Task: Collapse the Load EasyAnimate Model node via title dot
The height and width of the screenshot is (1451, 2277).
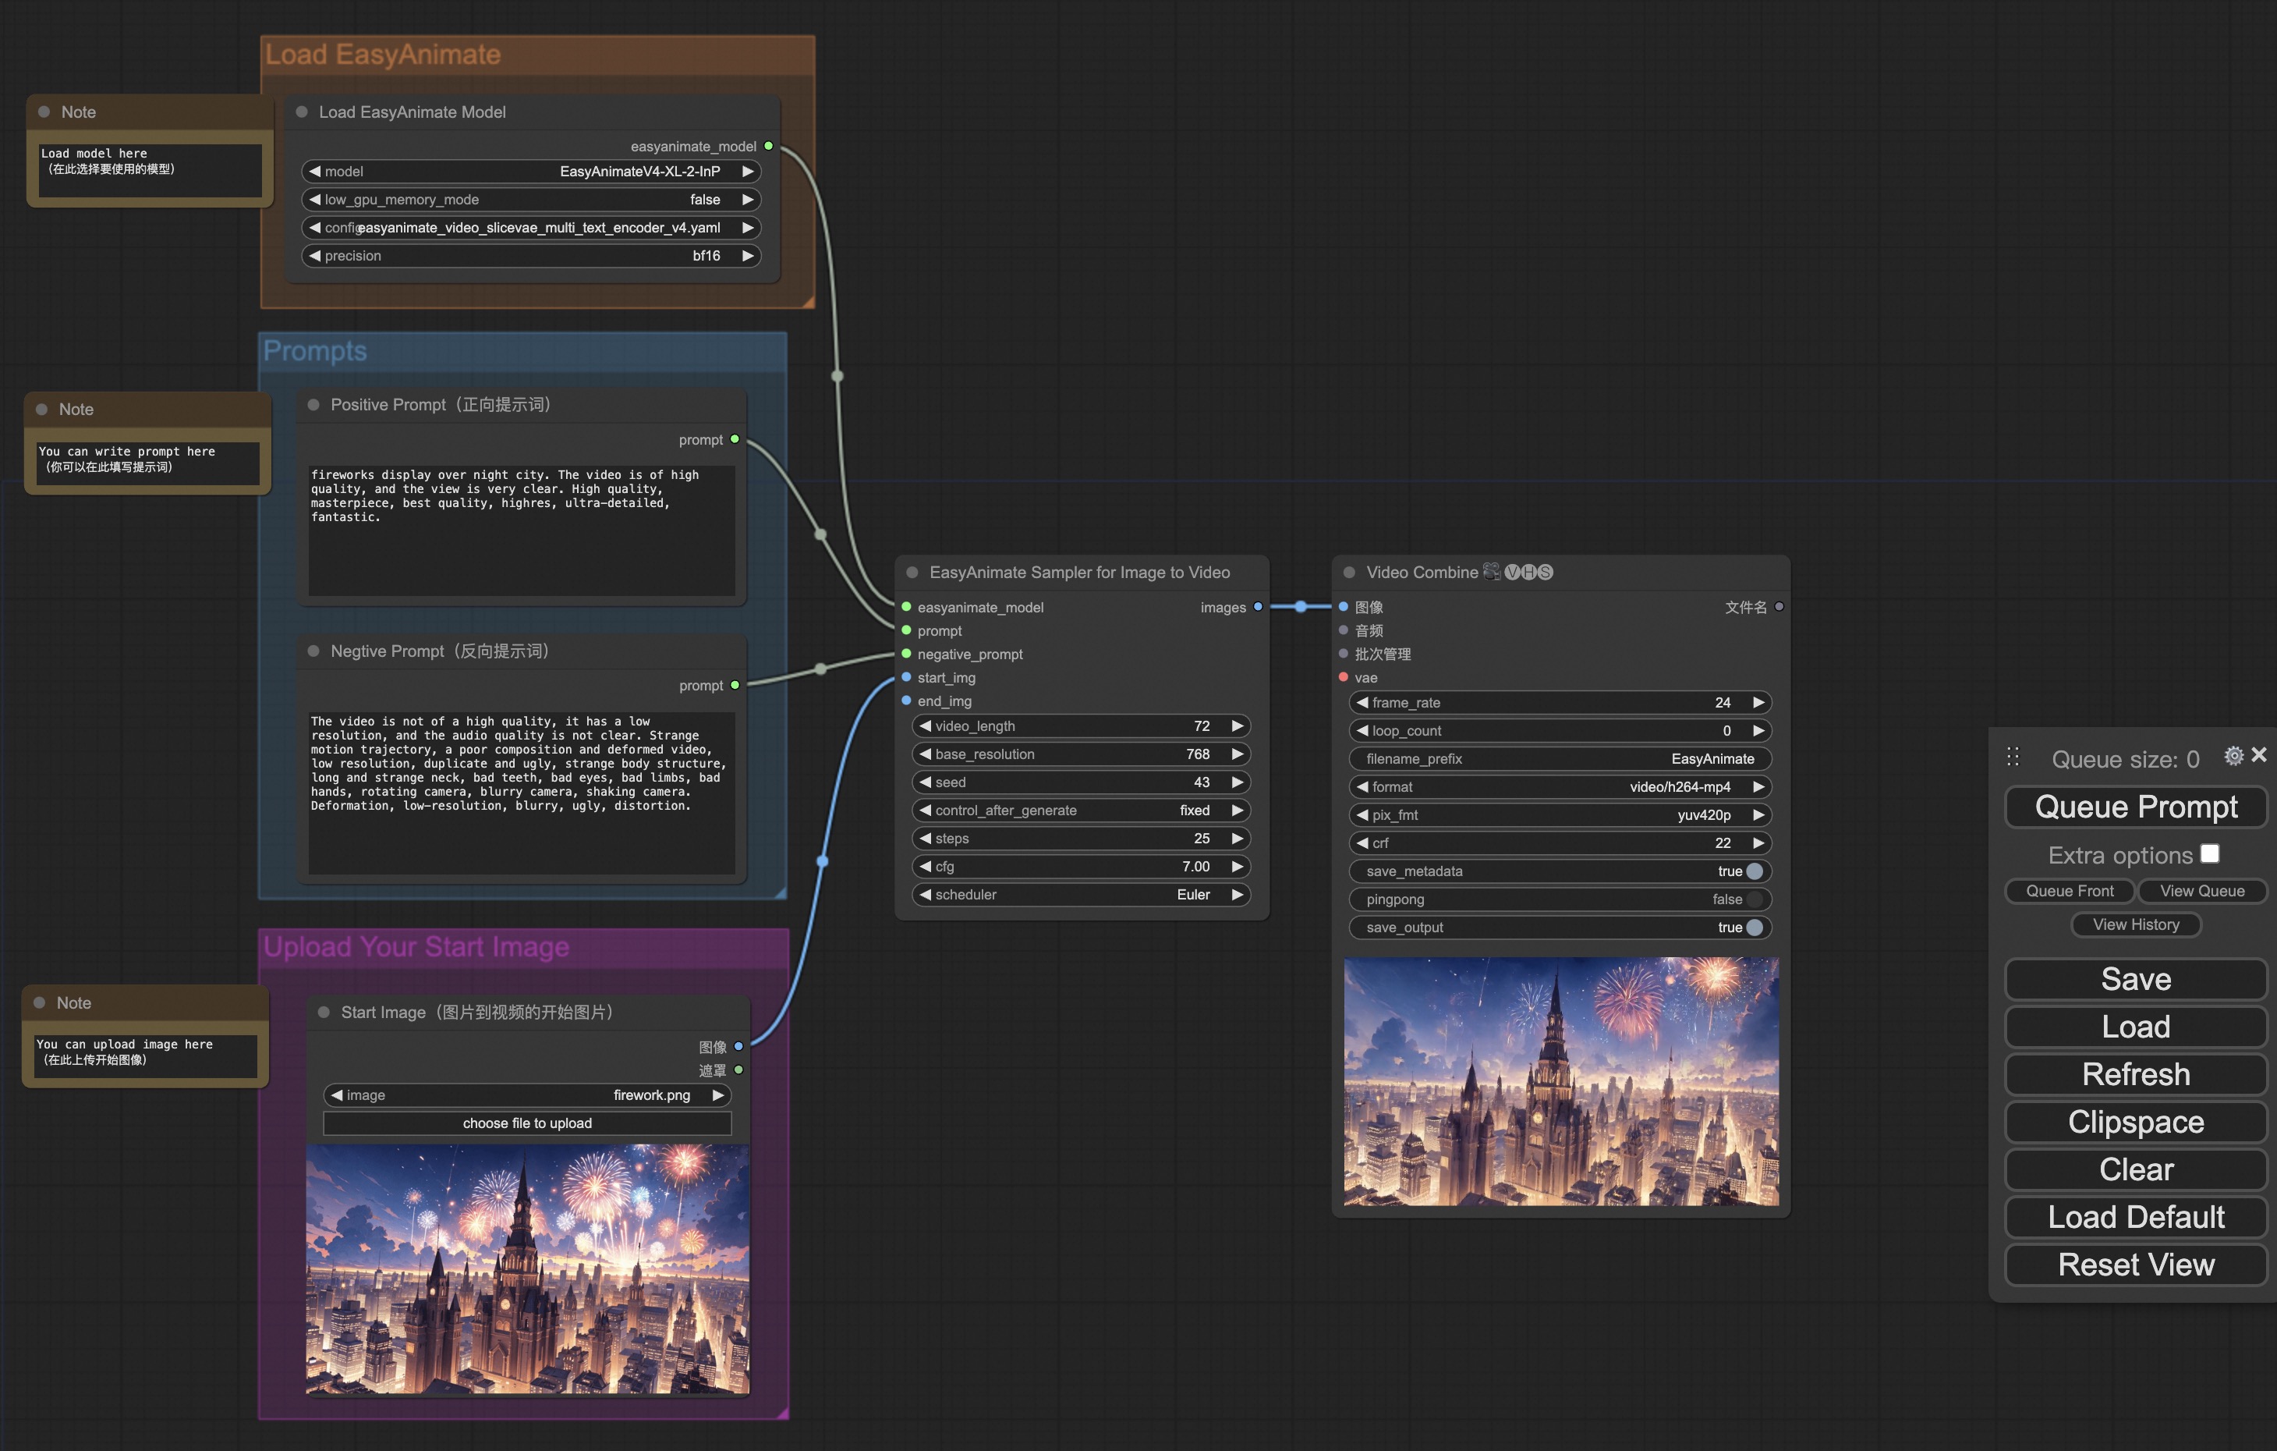Action: (303, 111)
